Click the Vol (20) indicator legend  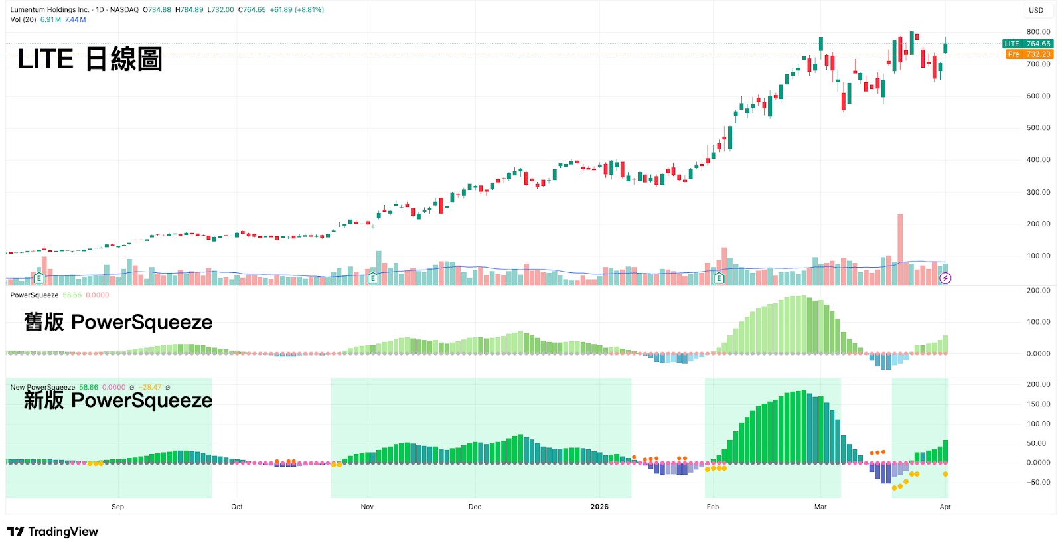coord(23,20)
